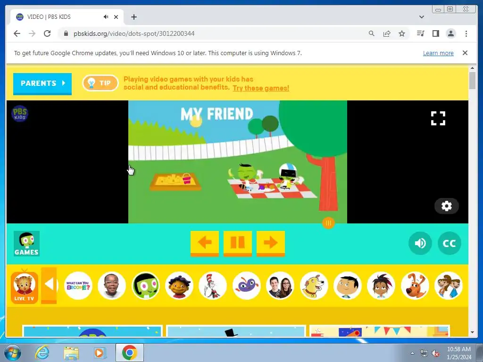Dismiss the Chrome update notification bar
The image size is (483, 362).
(465, 53)
